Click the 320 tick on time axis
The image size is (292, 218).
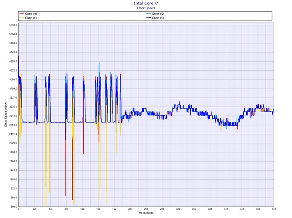click(x=178, y=209)
